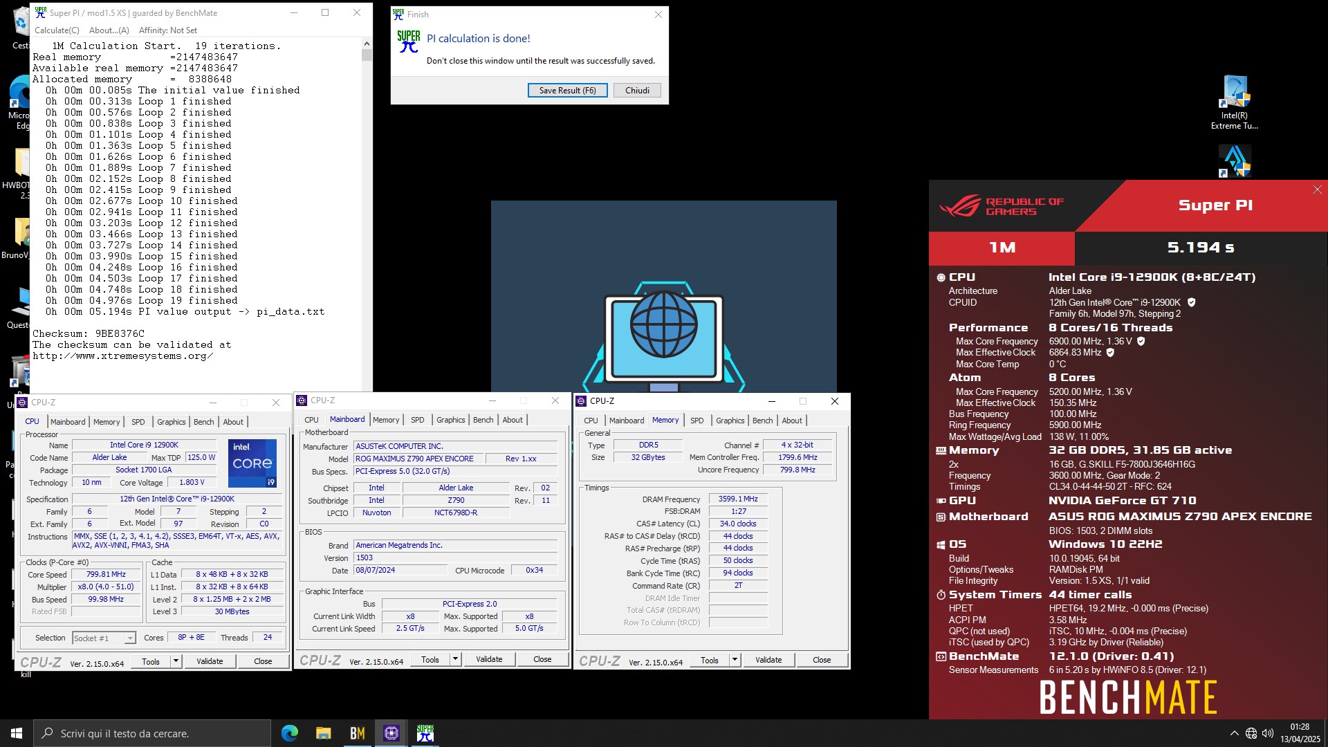The height and width of the screenshot is (747, 1328).
Task: Open Bench tab in middle CPU-Z window
Action: coord(483,420)
